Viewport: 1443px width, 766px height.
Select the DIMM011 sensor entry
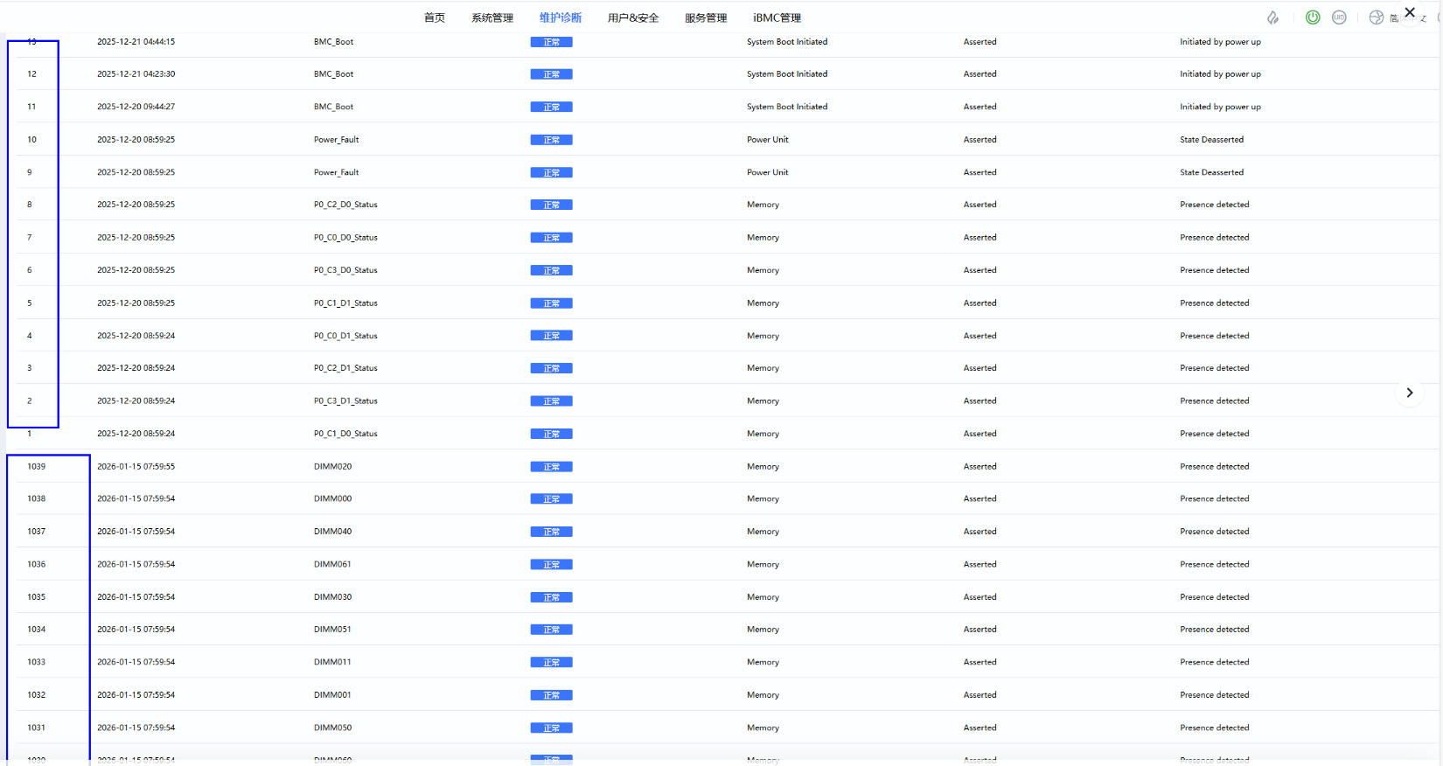coord(332,663)
